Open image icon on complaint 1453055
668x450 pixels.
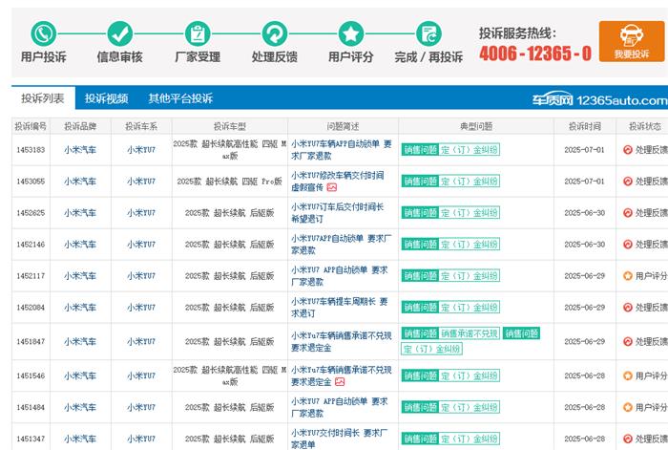click(332, 187)
